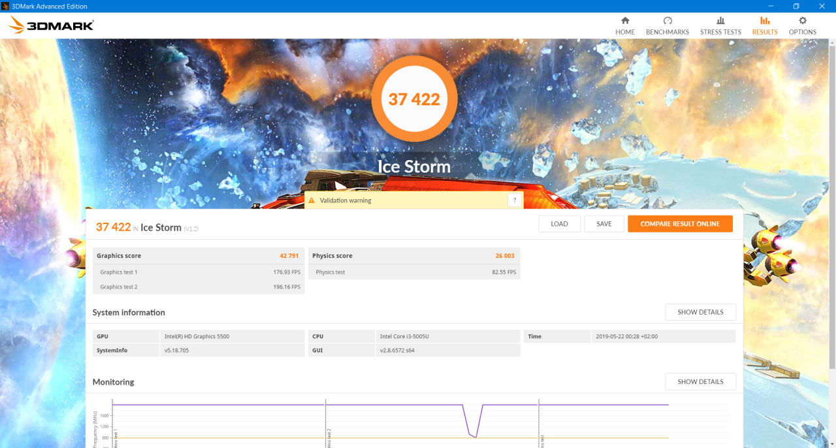Click Graphics test 1 row

199,272
